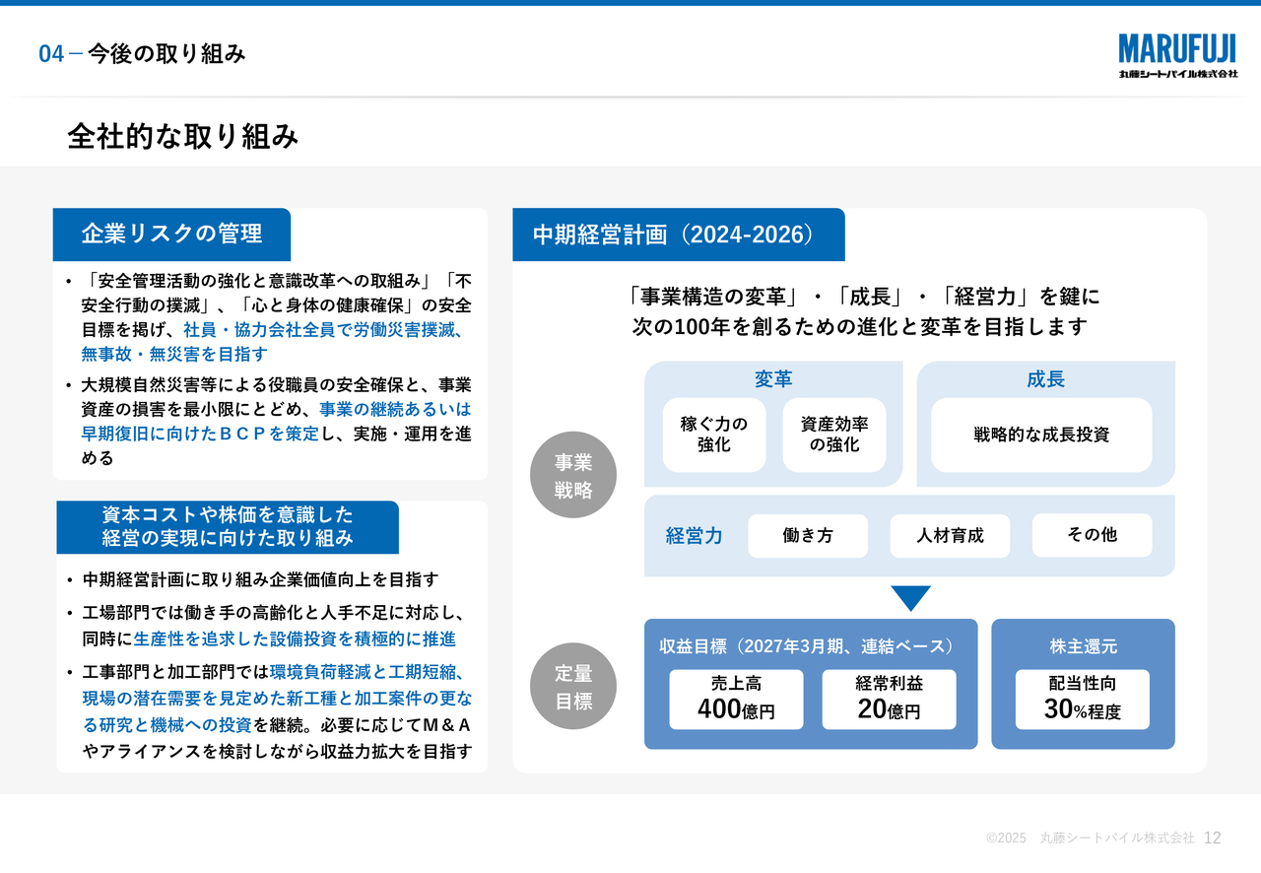Click the 経営力 blue label

pyautogui.click(x=695, y=536)
